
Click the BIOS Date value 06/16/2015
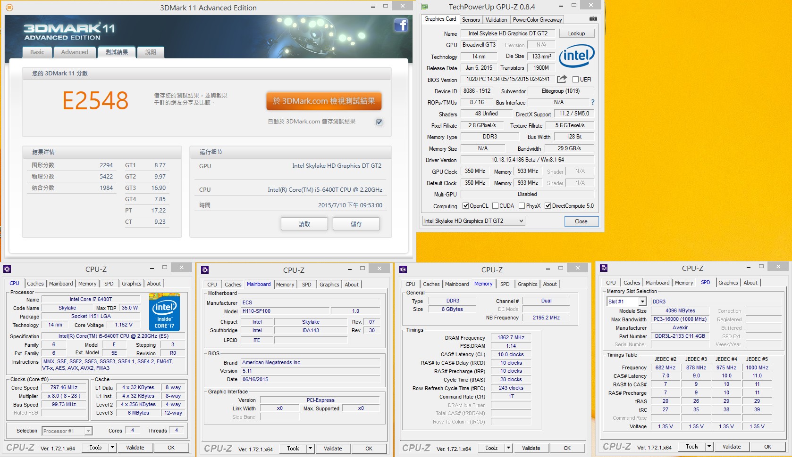click(311, 379)
